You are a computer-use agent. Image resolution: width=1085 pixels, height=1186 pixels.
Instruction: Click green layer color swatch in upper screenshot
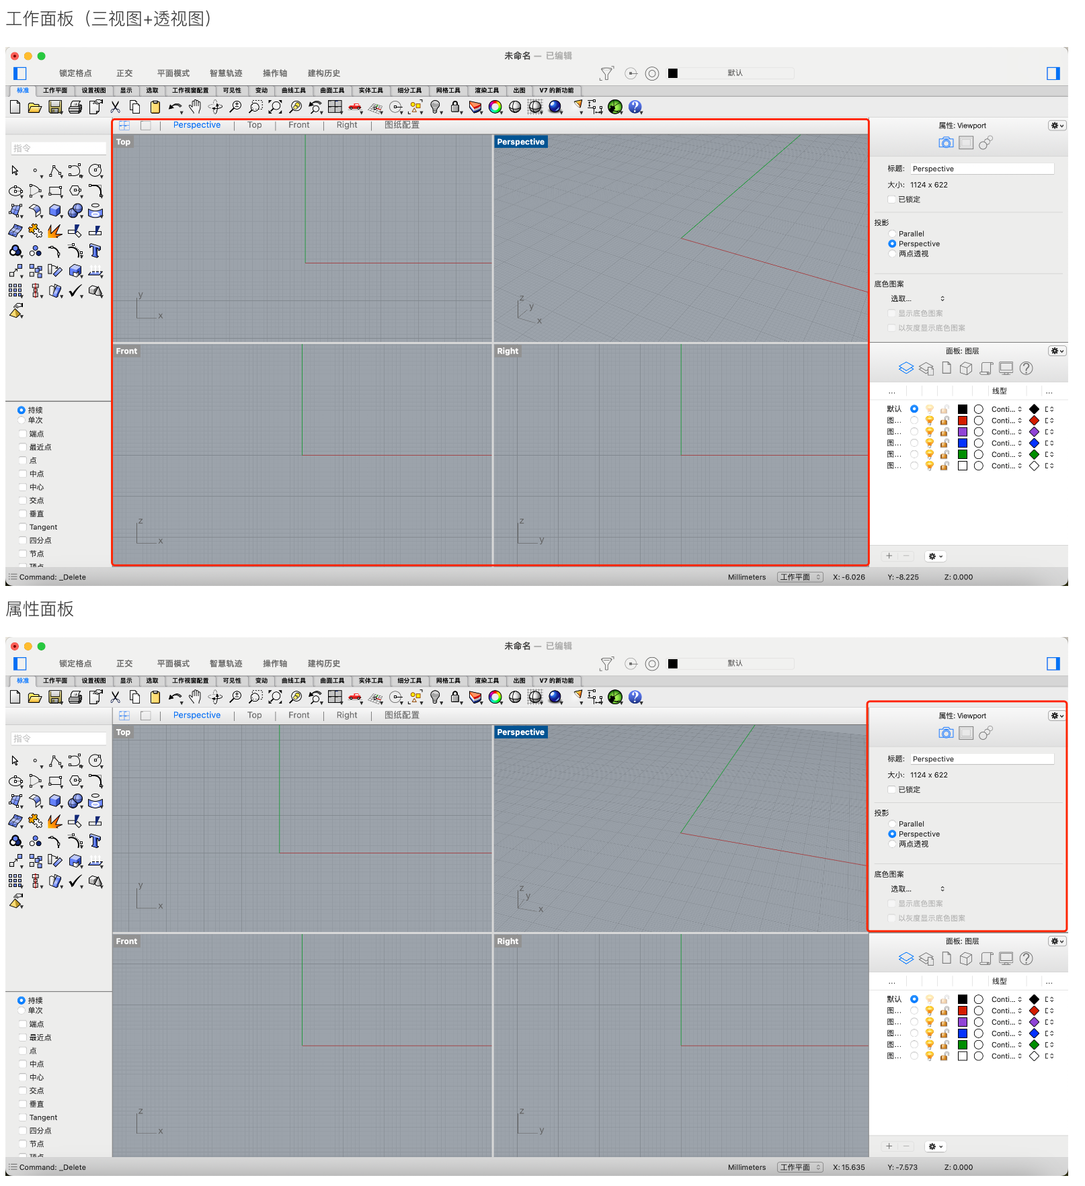(x=963, y=455)
